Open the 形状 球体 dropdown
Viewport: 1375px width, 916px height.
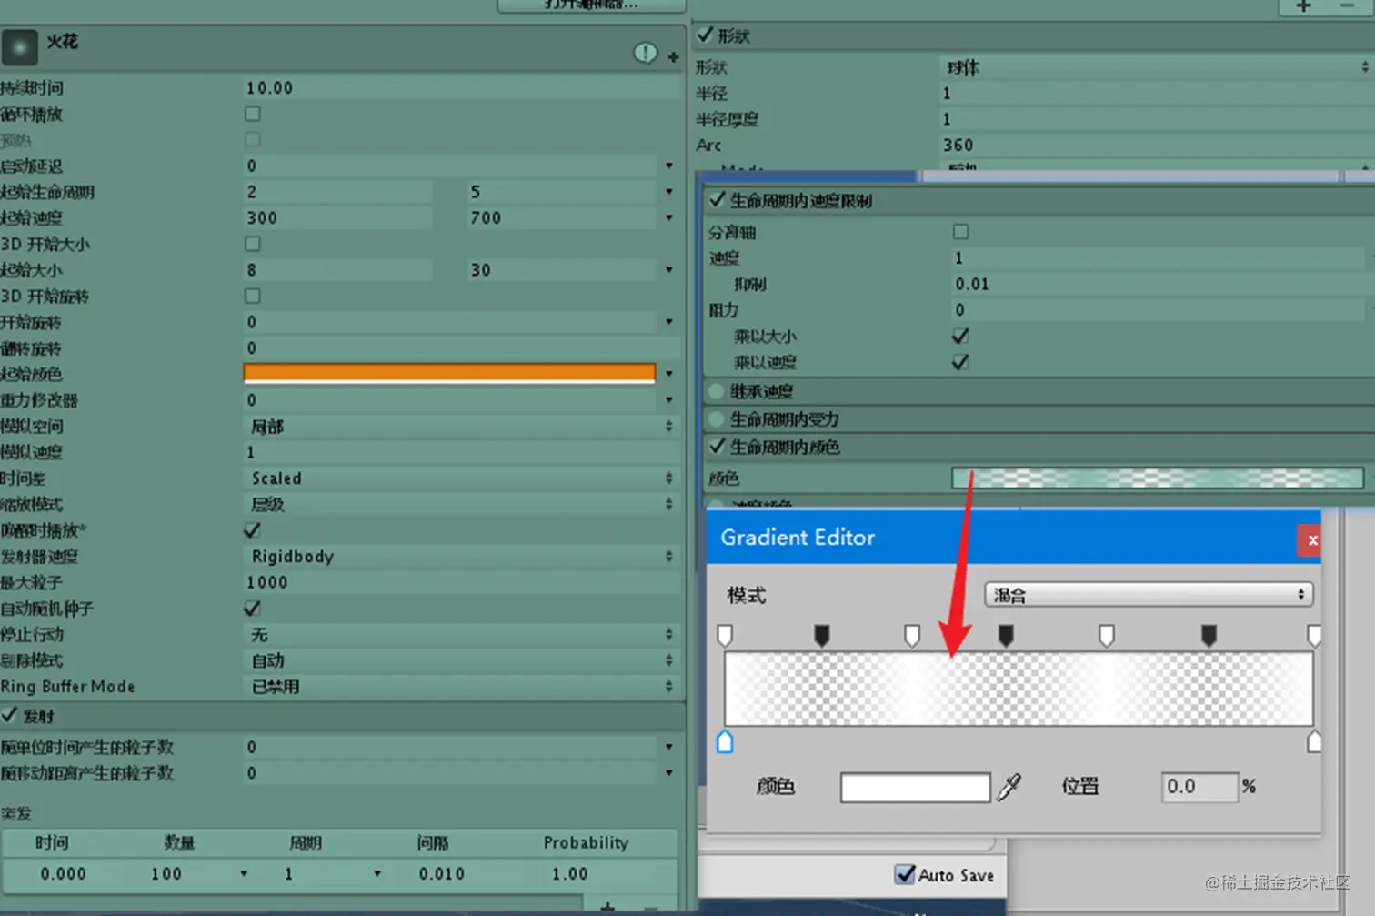[x=1157, y=67]
